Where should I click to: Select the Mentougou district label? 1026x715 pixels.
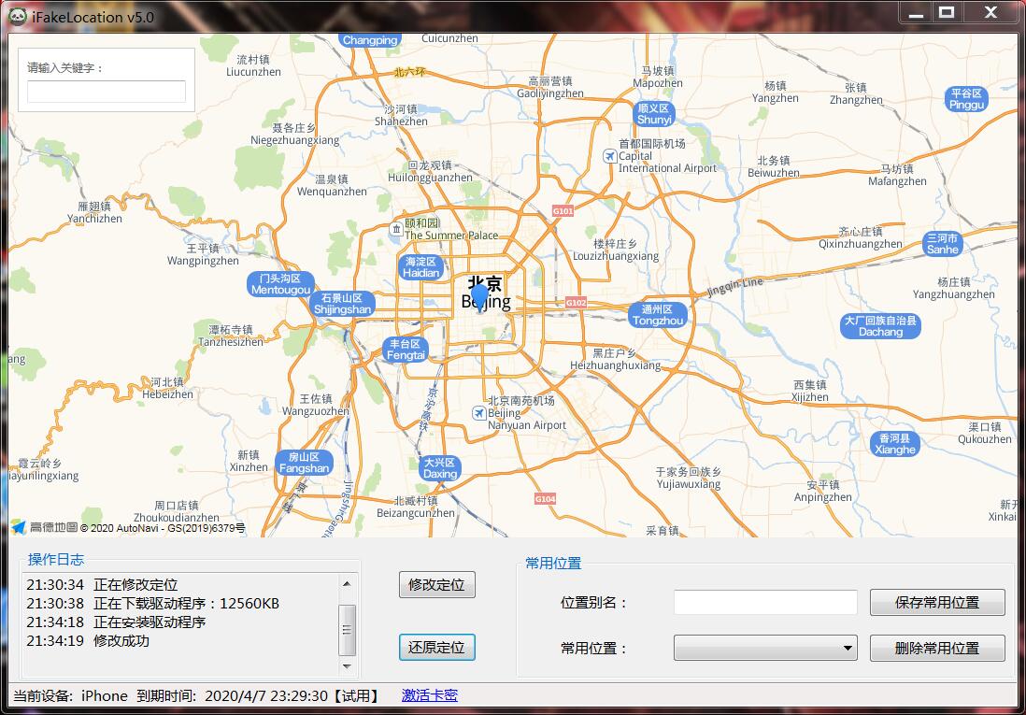point(280,284)
